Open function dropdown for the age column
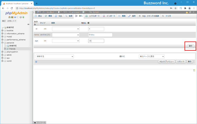Image resolution: width=197 pixels, height=124 pixels. (66, 41)
